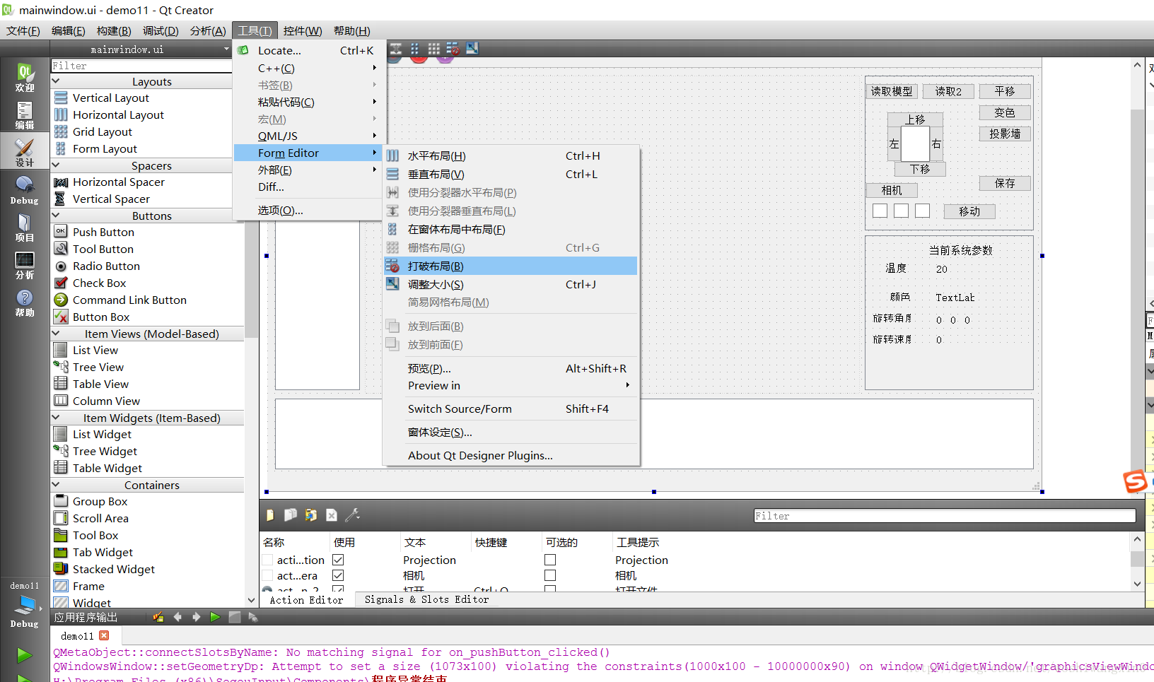The image size is (1154, 682).
Task: Go to next output item arrow
Action: (197, 617)
